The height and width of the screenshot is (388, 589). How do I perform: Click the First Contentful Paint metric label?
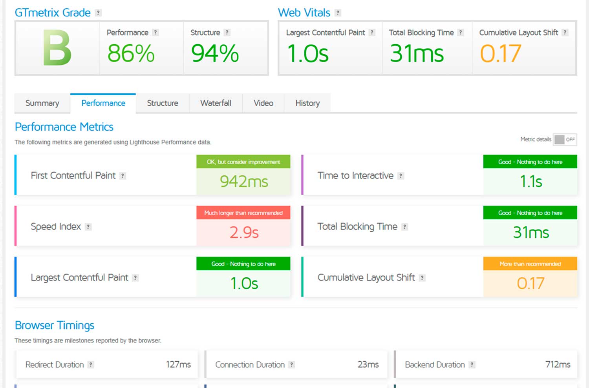[x=73, y=176]
